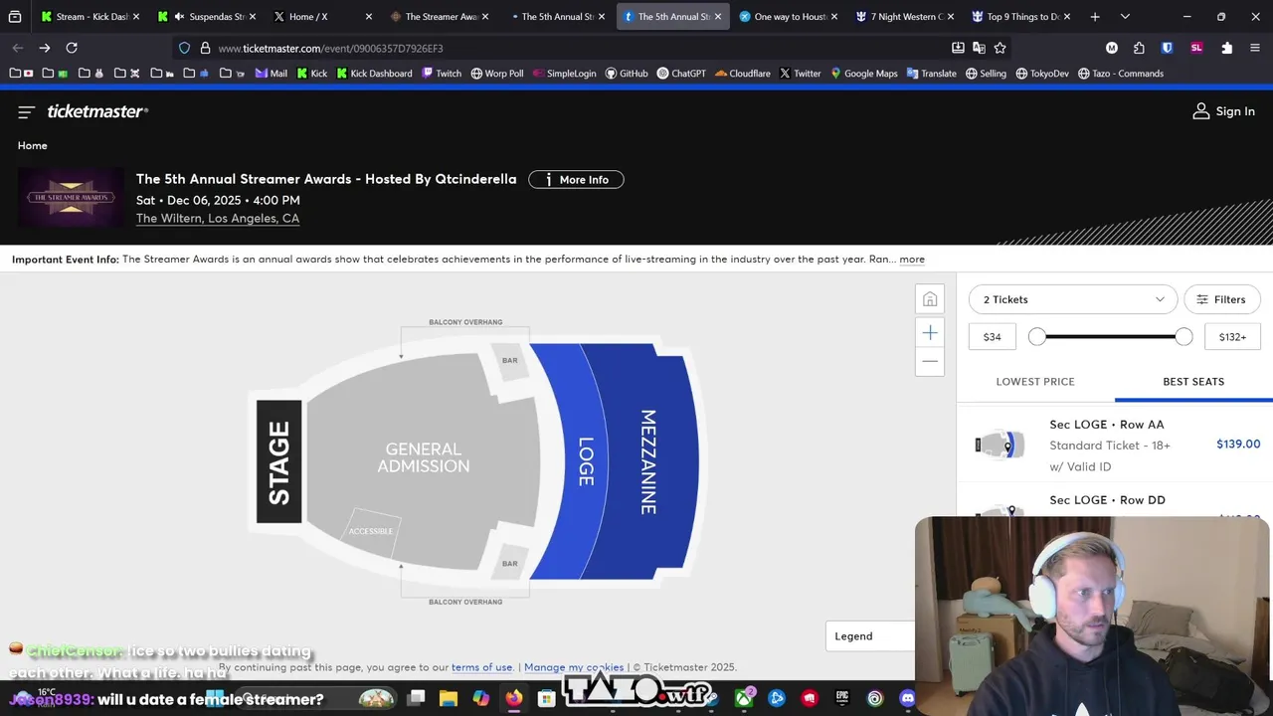The width and height of the screenshot is (1273, 716).
Task: Switch to Stream - Kick Dashboard tab
Action: (x=90, y=17)
